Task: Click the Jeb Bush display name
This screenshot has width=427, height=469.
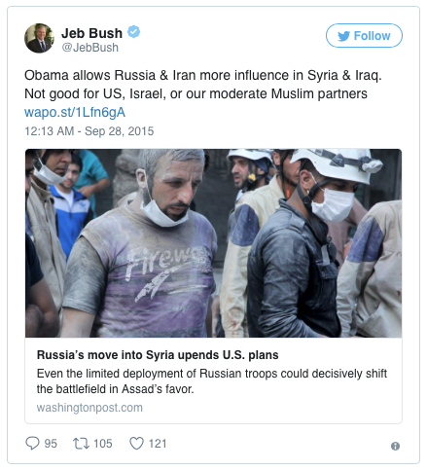Action: (x=91, y=33)
